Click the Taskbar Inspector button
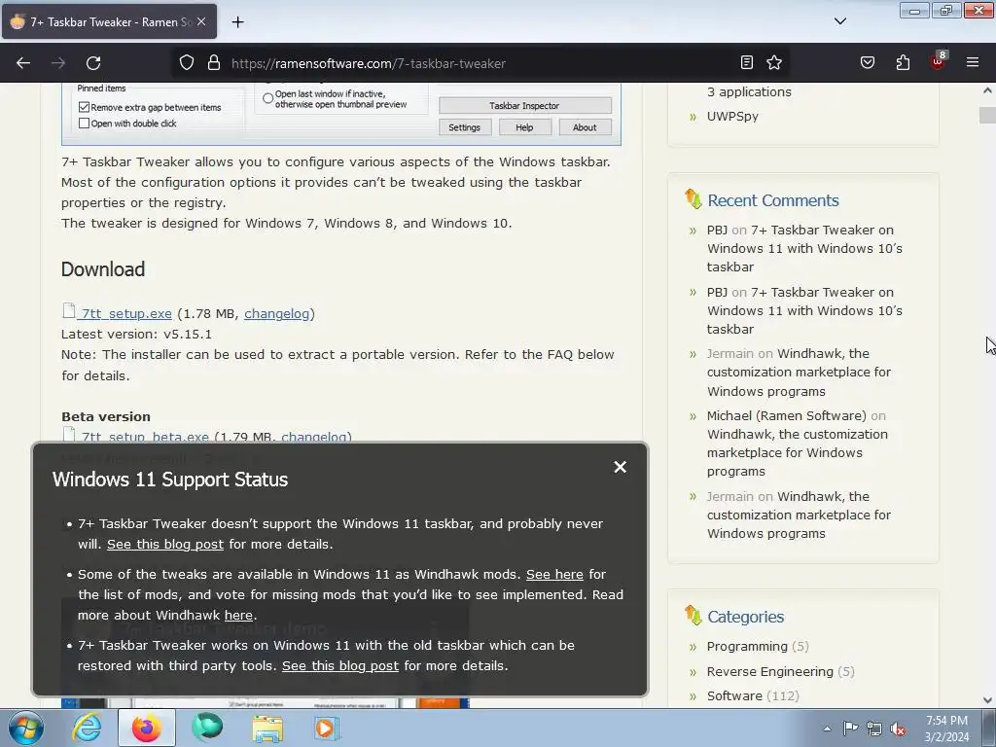 (x=524, y=105)
